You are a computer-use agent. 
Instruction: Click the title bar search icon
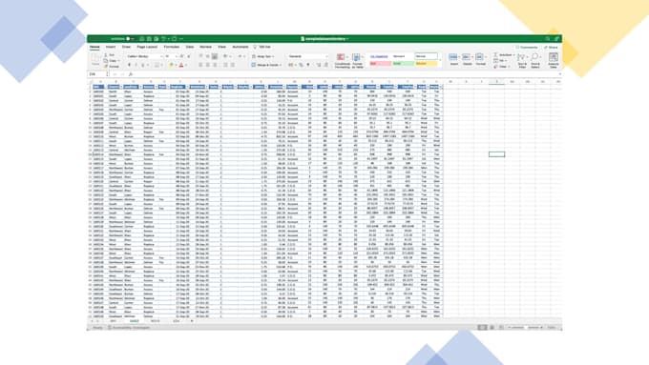548,39
